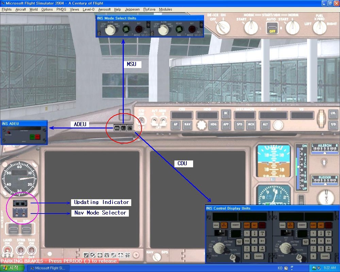Click the panel toolbar icon showing letter A
The width and height of the screenshot is (340, 272).
[x=107, y=255]
